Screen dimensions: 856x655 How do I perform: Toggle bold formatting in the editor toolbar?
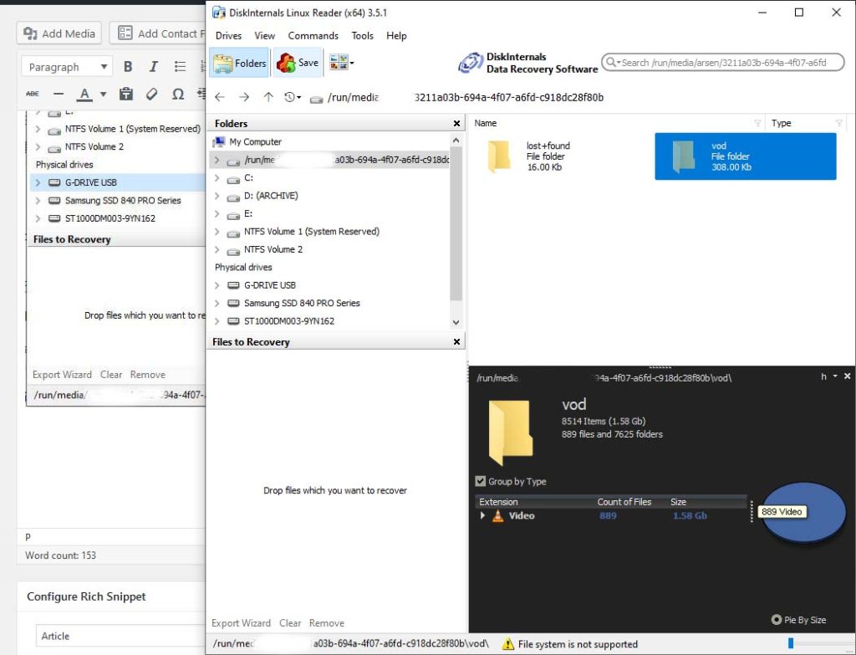pyautogui.click(x=130, y=66)
